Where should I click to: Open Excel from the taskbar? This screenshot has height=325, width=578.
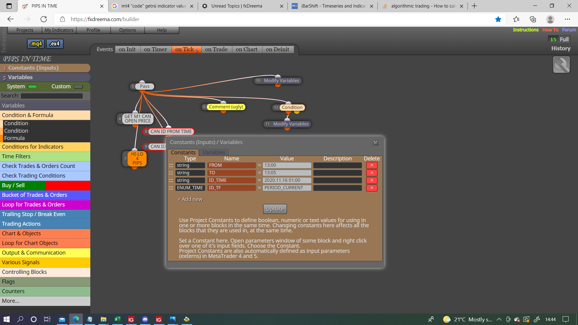tap(117, 319)
